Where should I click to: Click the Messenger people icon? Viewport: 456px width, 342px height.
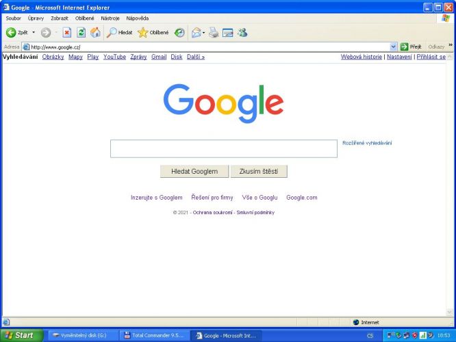(x=242, y=33)
